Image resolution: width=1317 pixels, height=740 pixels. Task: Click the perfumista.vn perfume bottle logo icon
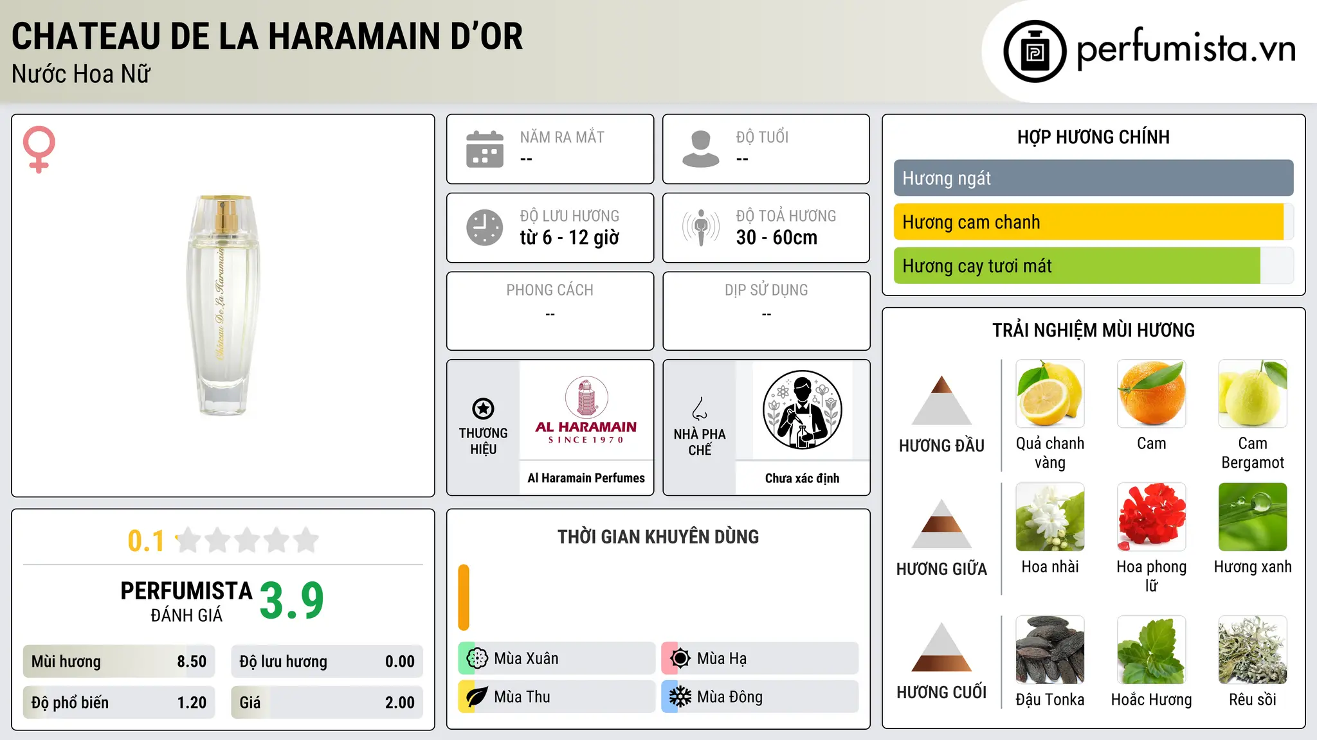pos(1035,51)
